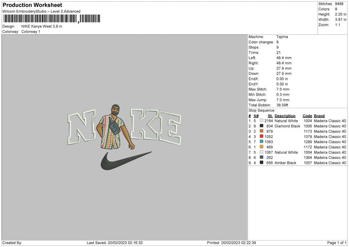Click the barcode at the top
The width and height of the screenshot is (349, 247).
pyautogui.click(x=52, y=19)
